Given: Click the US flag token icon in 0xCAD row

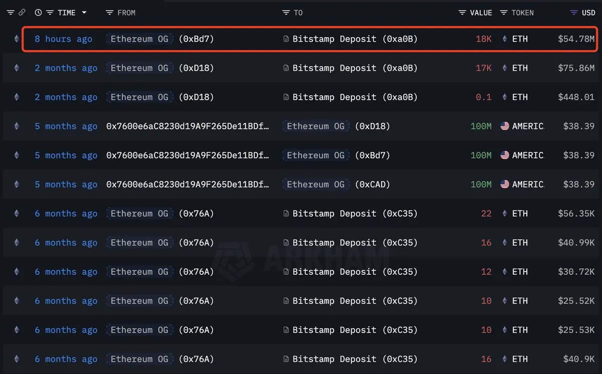Looking at the screenshot, I should point(505,184).
